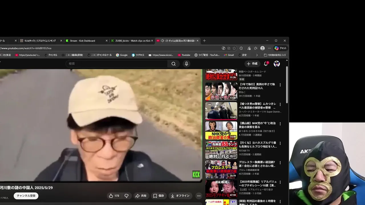
Task: Activate voice search microphone icon
Action: (186, 64)
